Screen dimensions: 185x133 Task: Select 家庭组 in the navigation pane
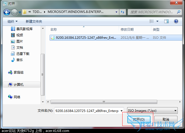[x=19, y=72]
